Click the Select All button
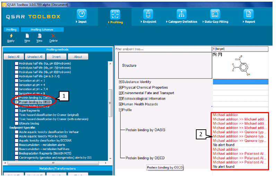Viewport: 276px width, 176px height. [x=14, y=57]
